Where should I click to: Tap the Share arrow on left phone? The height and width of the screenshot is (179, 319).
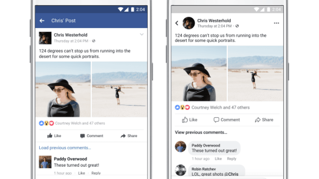[123, 136]
